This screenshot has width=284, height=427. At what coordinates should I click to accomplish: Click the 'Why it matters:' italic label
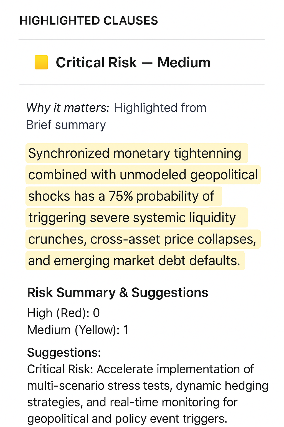point(68,108)
